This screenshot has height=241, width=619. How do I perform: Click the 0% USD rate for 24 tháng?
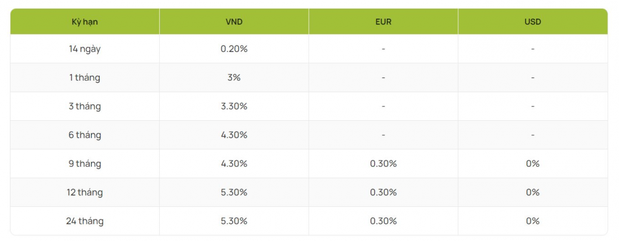[532, 221]
